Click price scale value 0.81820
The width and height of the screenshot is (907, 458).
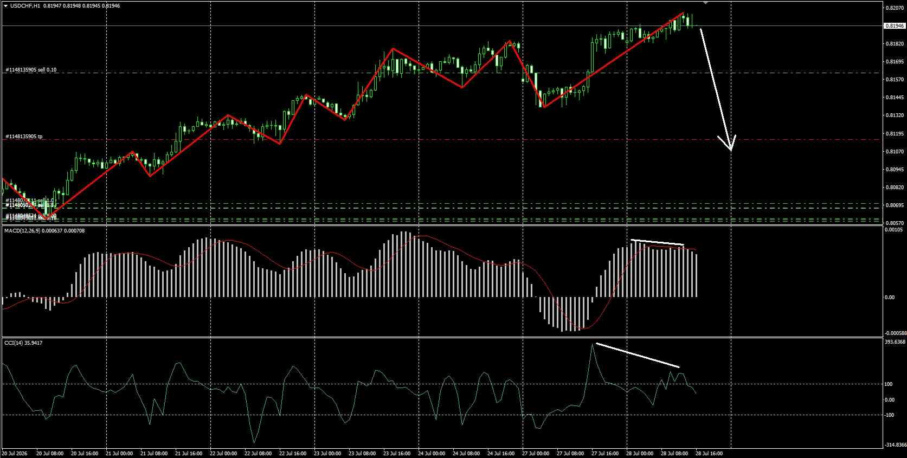tap(895, 43)
